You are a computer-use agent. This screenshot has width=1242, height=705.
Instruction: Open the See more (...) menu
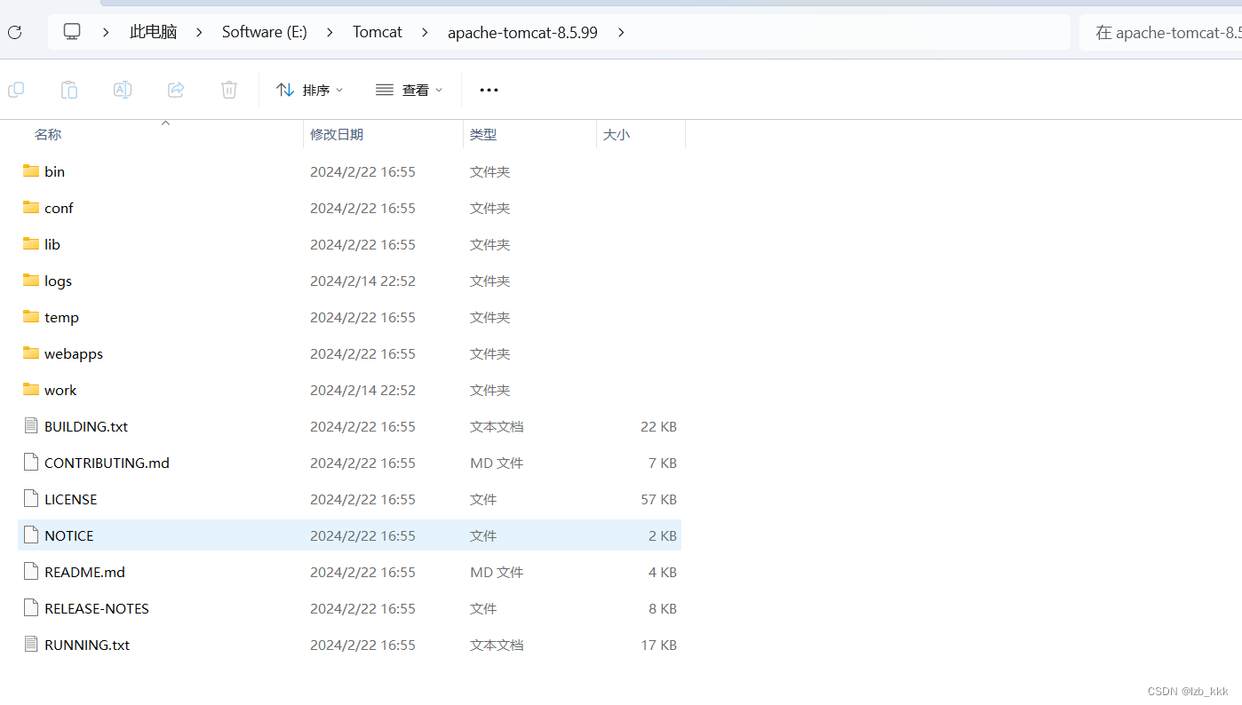click(x=489, y=90)
